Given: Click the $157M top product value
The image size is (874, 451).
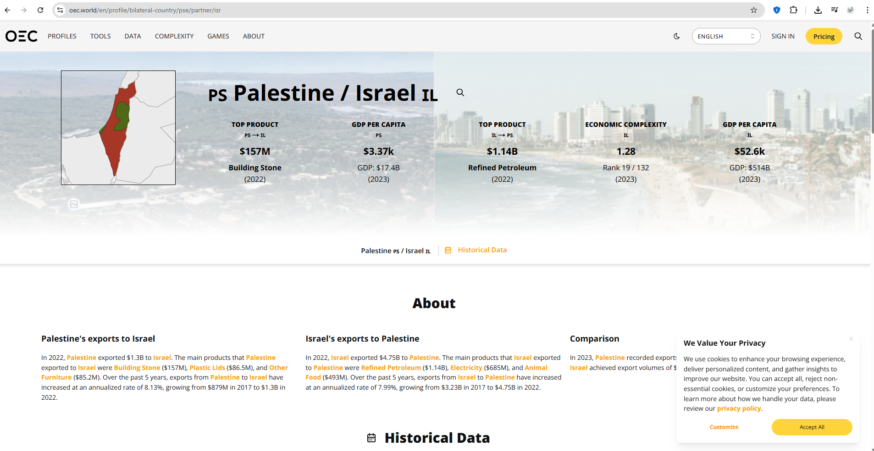Looking at the screenshot, I should click(255, 152).
